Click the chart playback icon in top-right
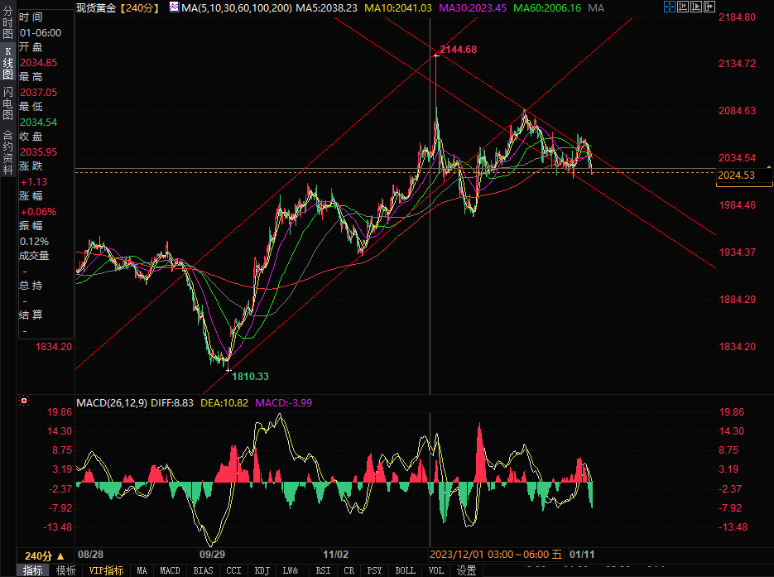 click(697, 7)
